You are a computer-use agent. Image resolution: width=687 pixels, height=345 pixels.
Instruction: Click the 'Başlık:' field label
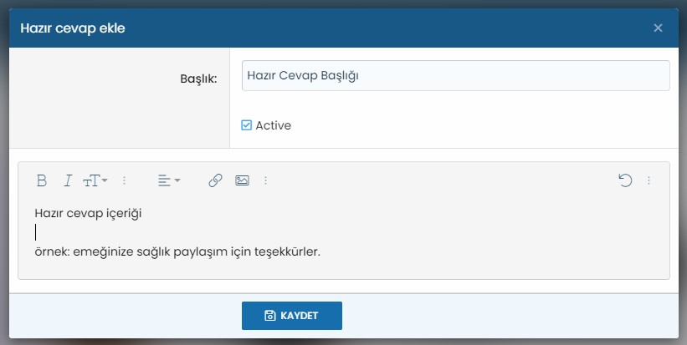[x=199, y=79]
